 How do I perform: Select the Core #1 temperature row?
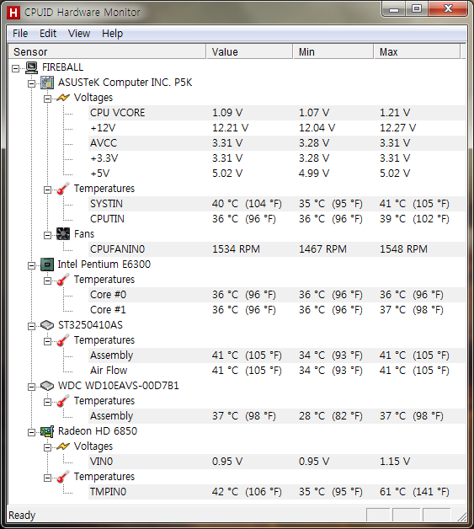click(x=277, y=310)
